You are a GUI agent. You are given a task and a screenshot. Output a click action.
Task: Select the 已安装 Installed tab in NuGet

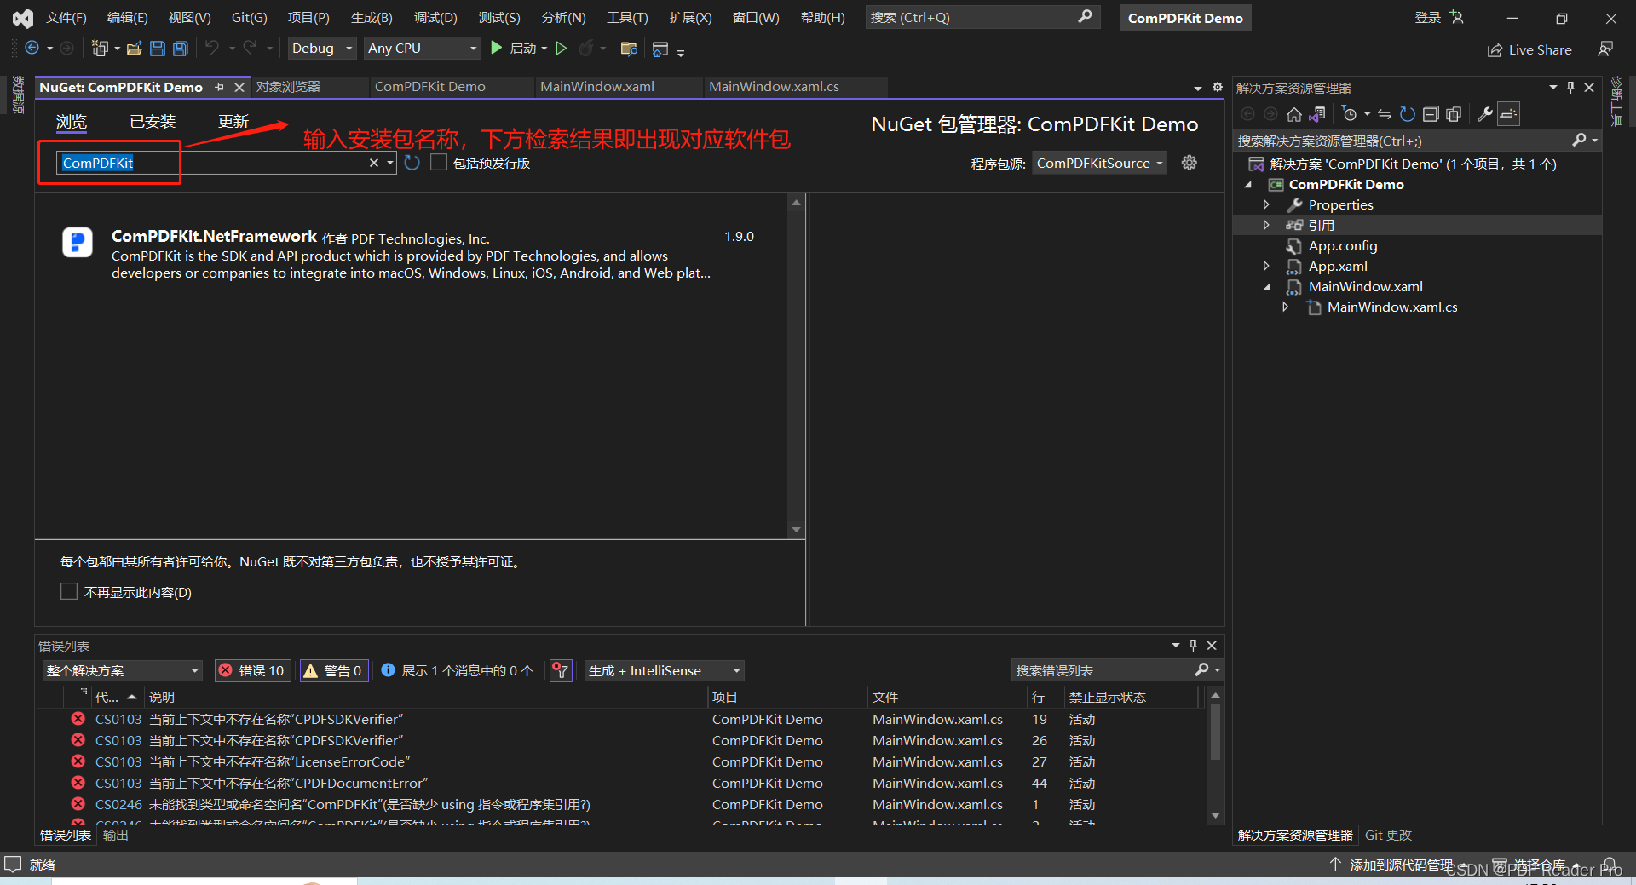click(153, 122)
